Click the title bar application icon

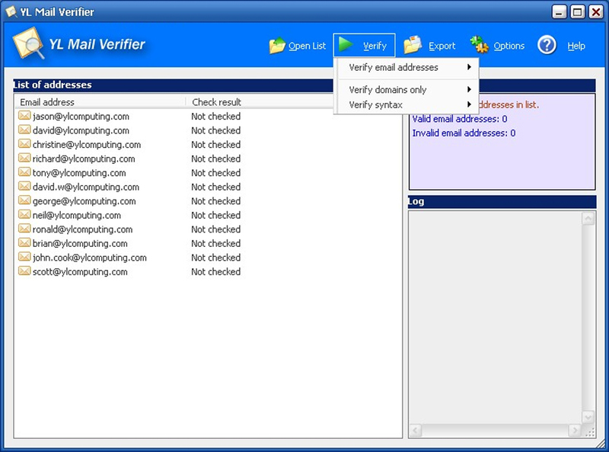pyautogui.click(x=11, y=11)
